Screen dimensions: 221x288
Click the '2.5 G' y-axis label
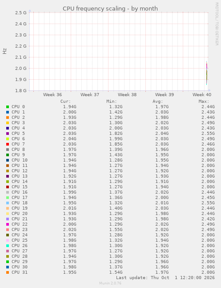20,12
